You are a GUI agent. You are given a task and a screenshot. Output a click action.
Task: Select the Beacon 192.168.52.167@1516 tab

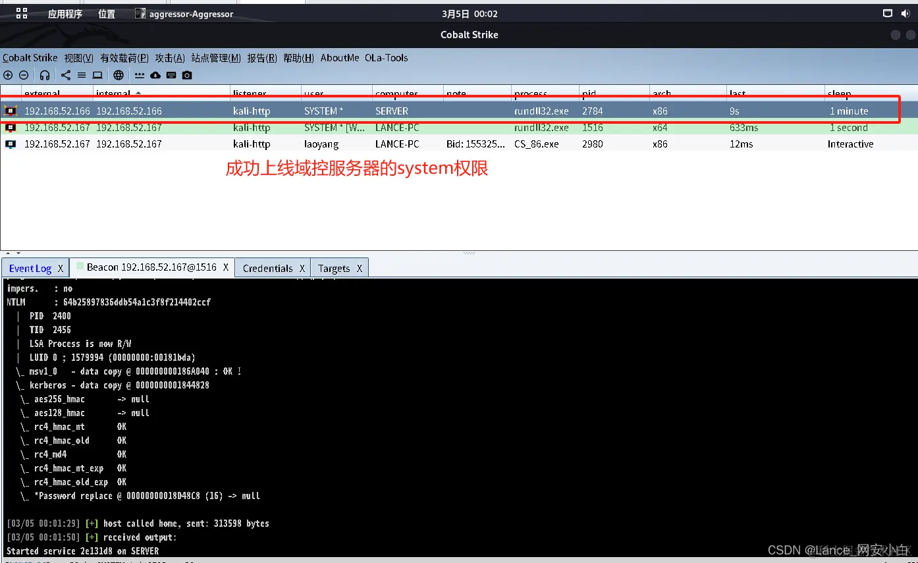tap(151, 267)
